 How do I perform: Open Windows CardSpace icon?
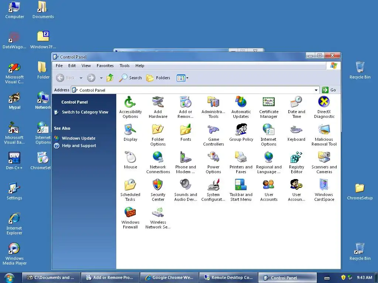pos(324,190)
